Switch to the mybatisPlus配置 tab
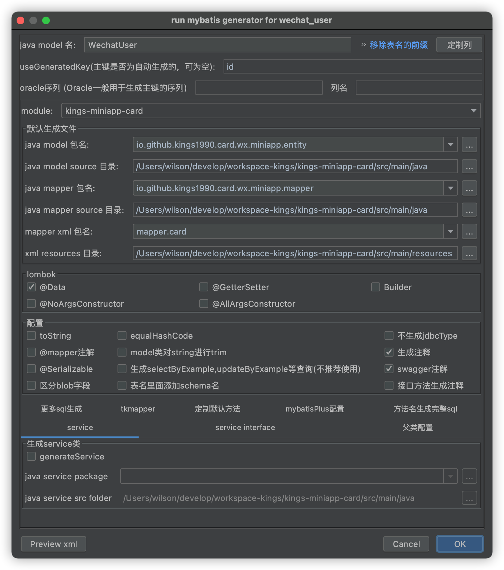 [x=315, y=409]
